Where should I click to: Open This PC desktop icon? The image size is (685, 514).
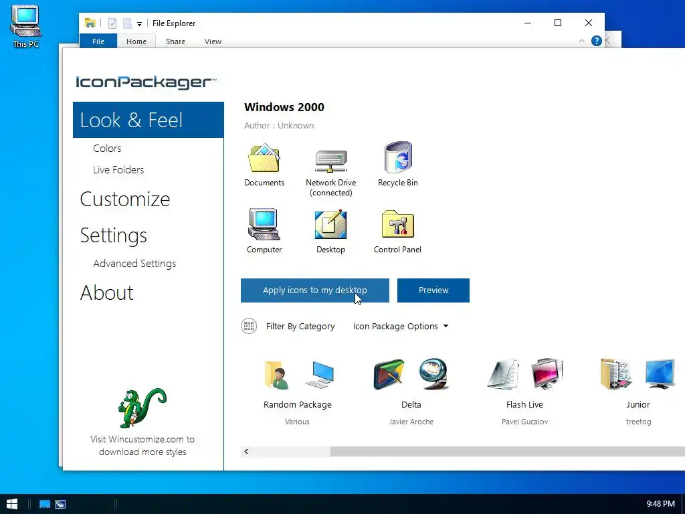pyautogui.click(x=26, y=26)
